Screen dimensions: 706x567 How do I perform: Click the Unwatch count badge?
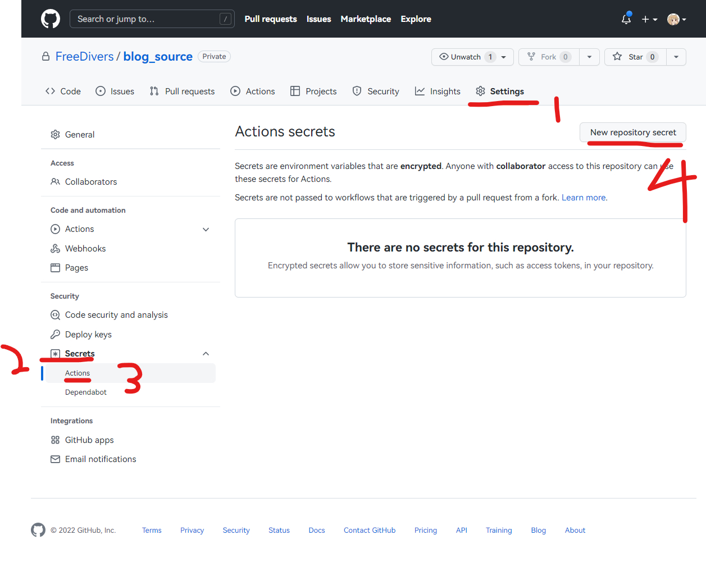[x=490, y=57]
